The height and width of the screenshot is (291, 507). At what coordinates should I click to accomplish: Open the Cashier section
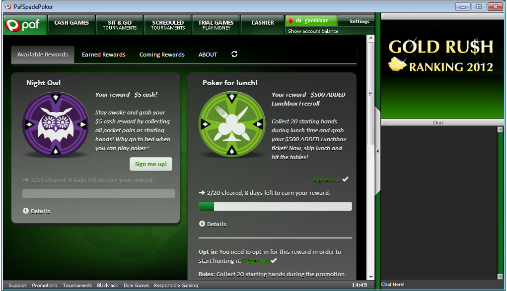pyautogui.click(x=263, y=25)
